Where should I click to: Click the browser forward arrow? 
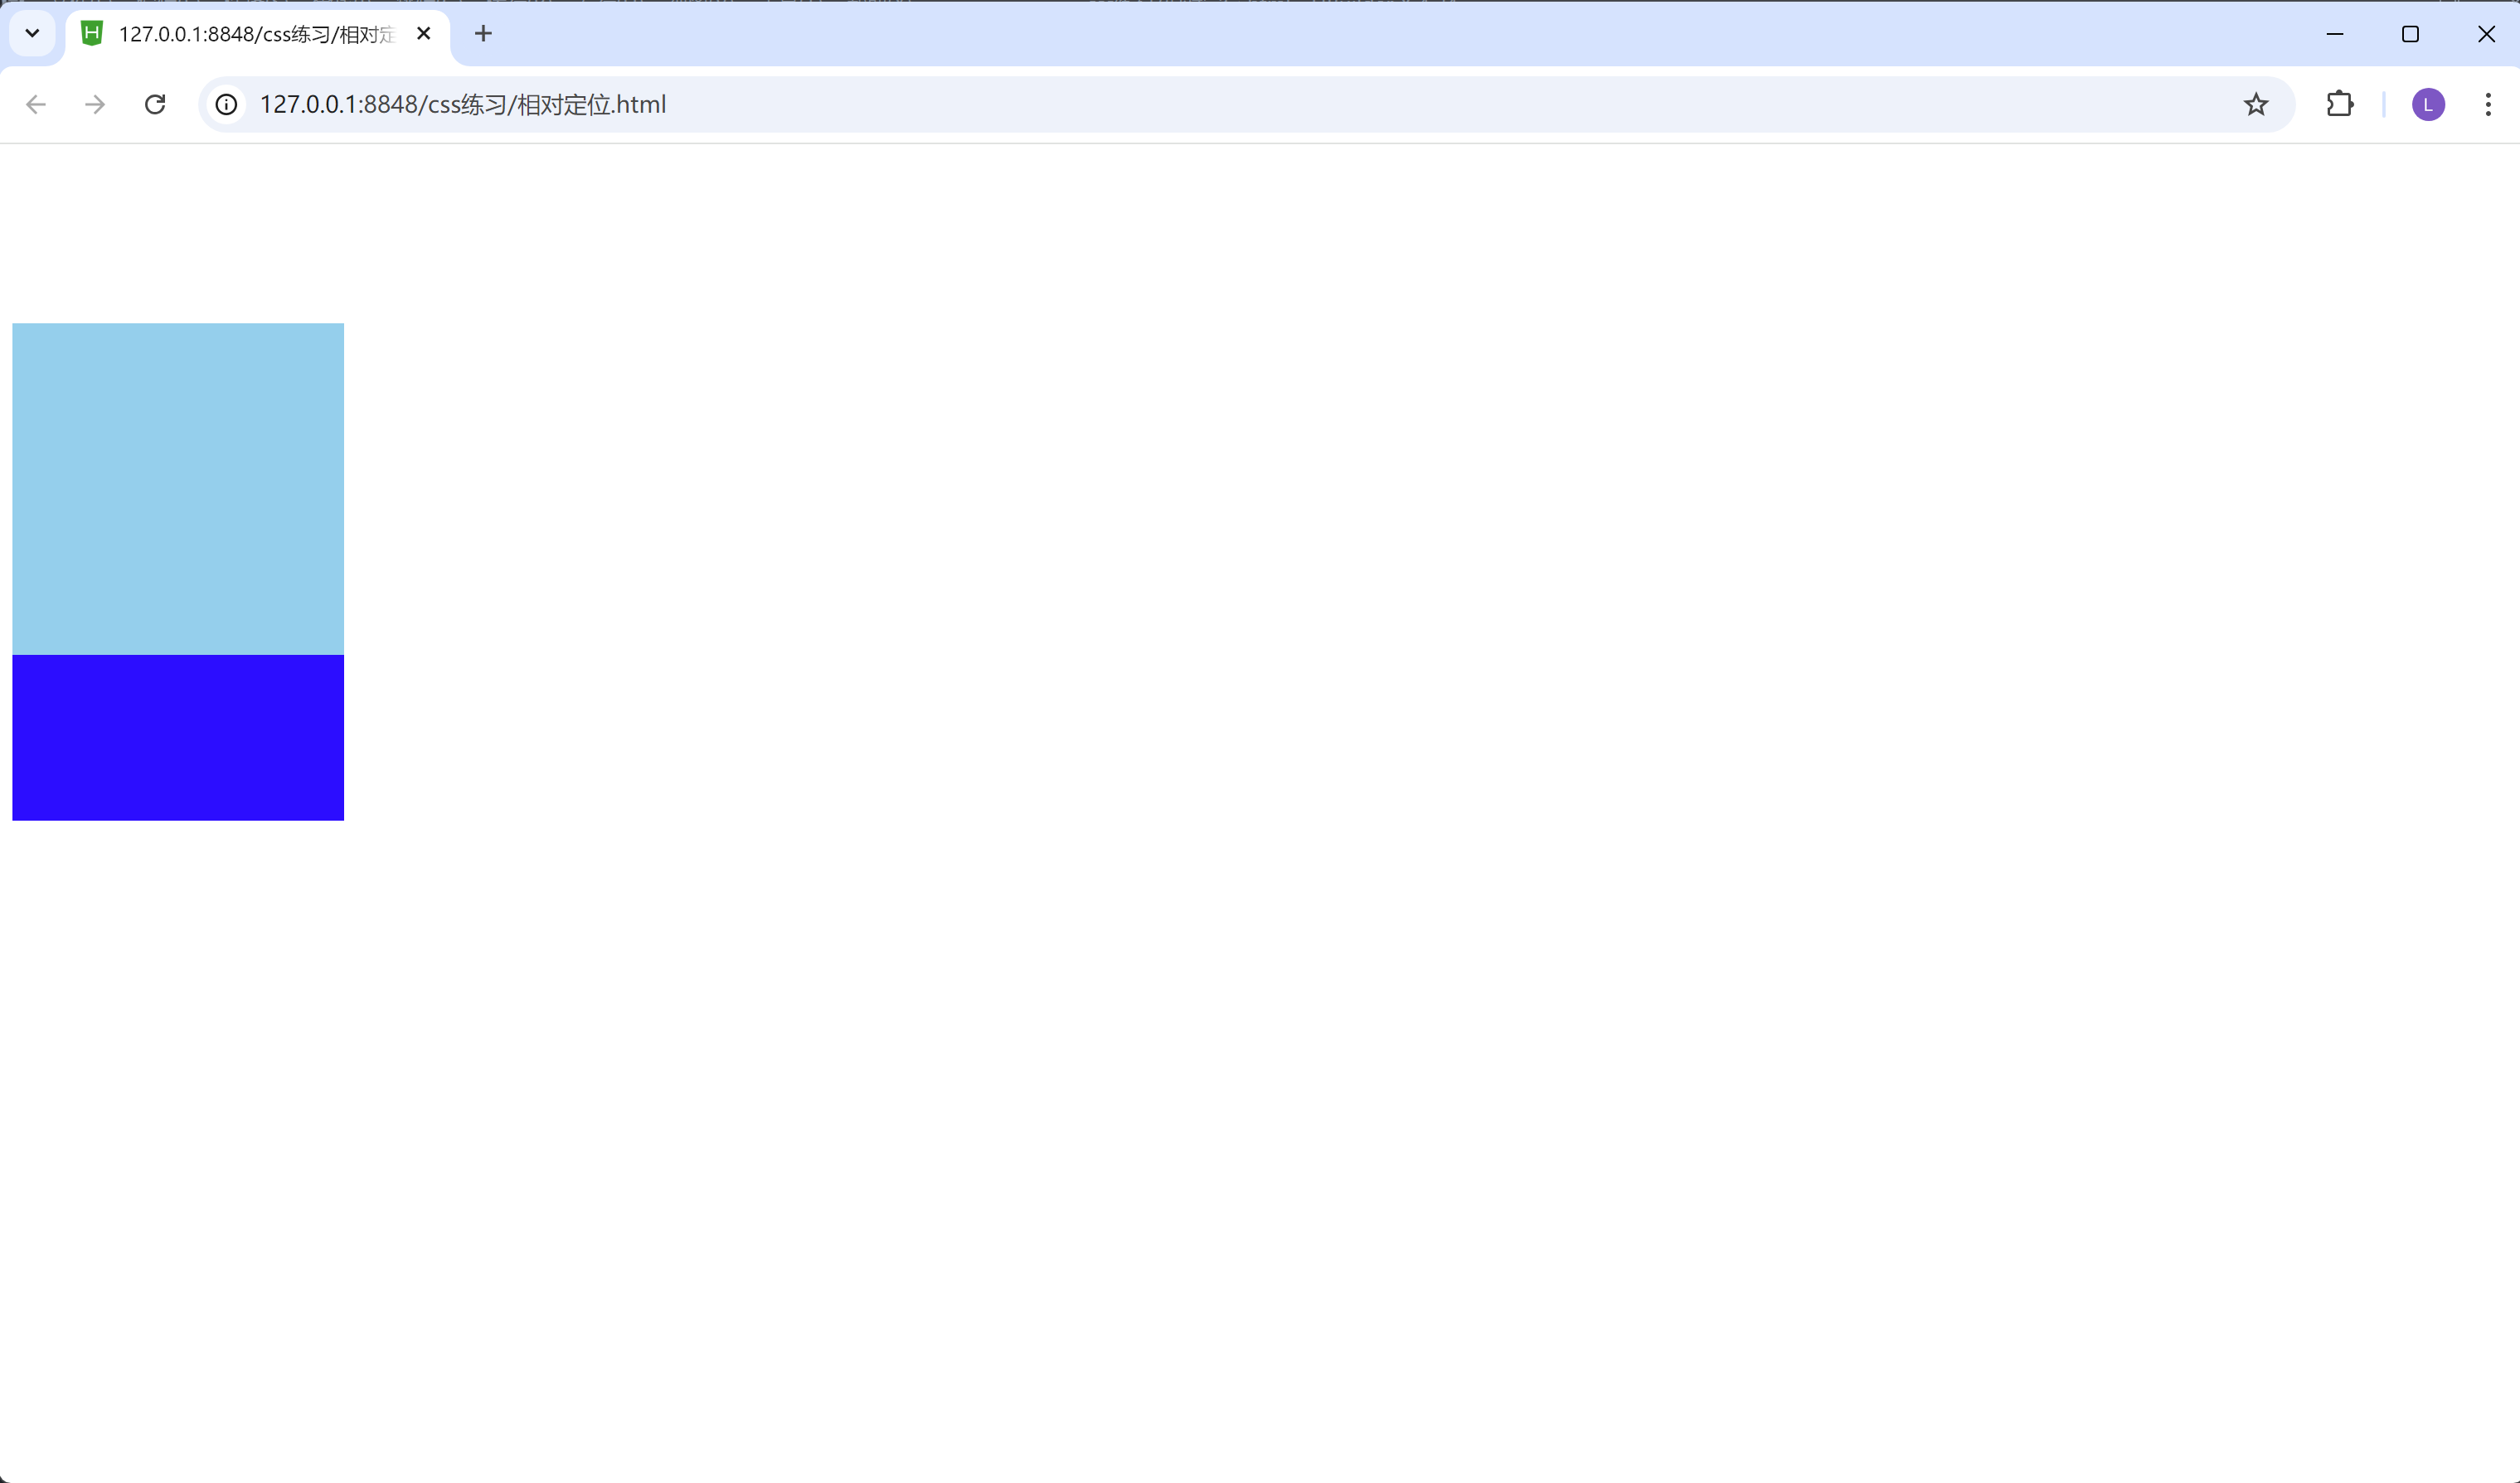click(95, 104)
